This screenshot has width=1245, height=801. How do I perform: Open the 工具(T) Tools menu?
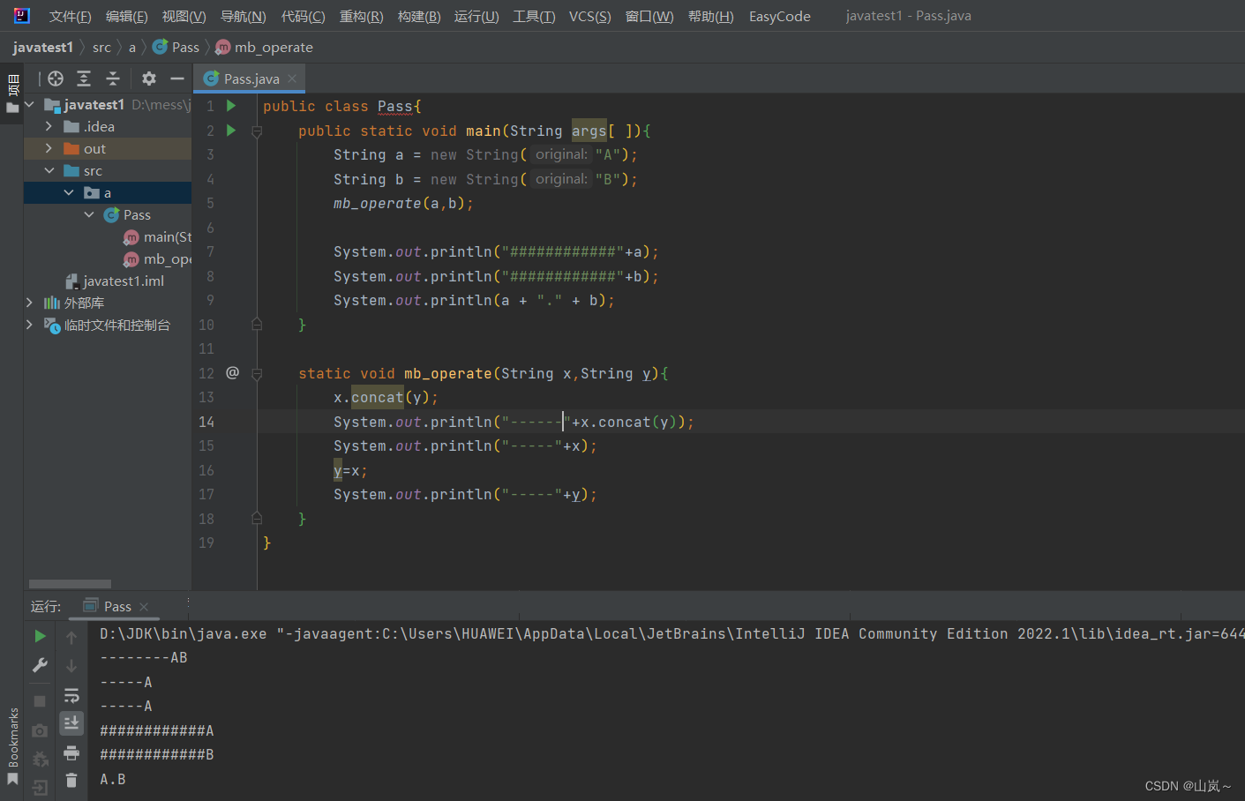534,17
